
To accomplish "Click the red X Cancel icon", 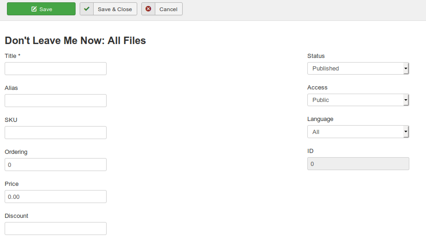I will click(x=148, y=9).
